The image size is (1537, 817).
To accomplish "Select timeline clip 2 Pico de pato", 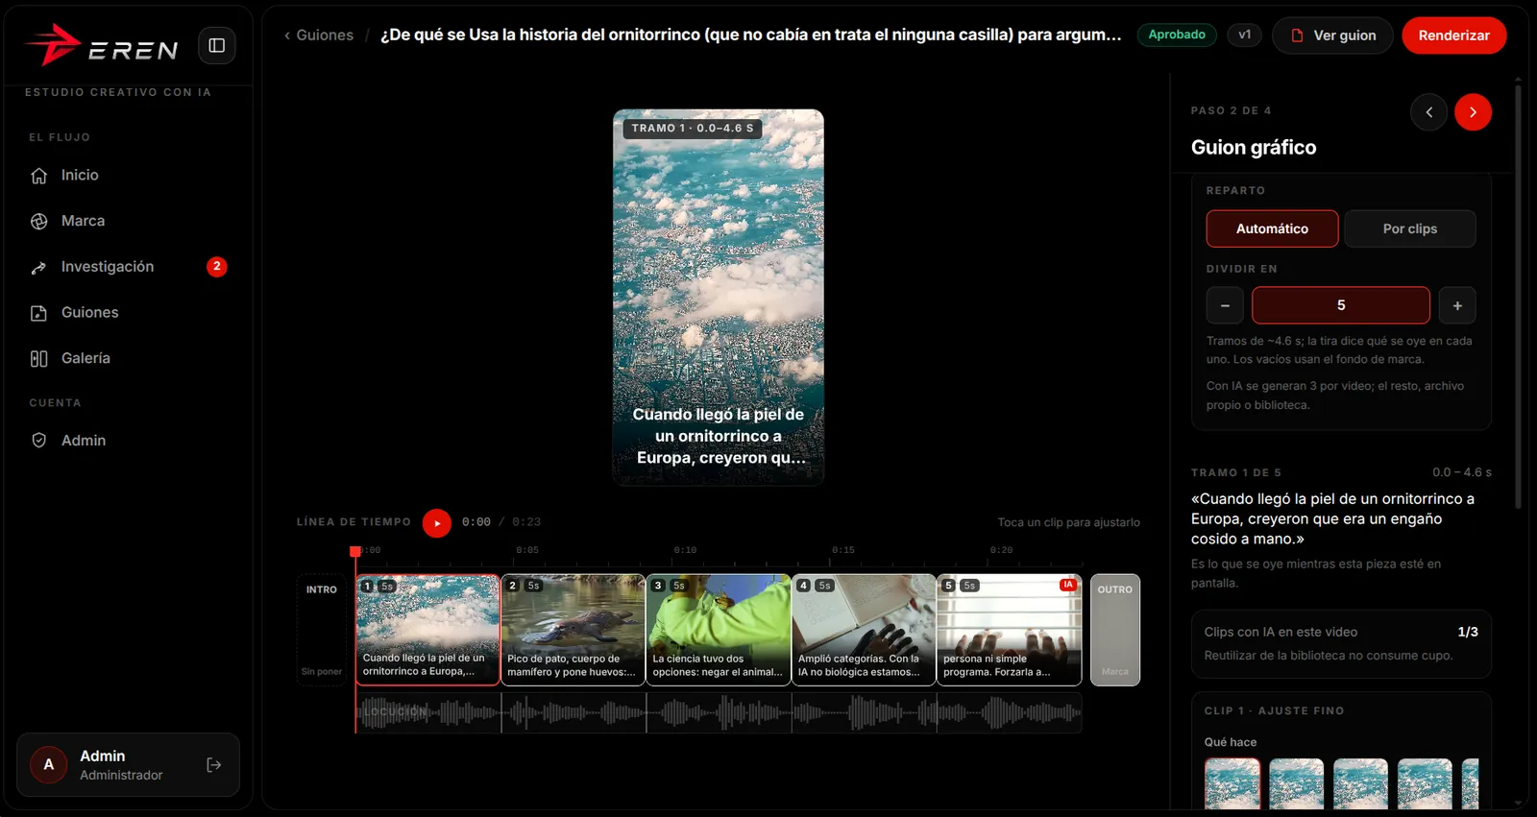I will coord(573,630).
